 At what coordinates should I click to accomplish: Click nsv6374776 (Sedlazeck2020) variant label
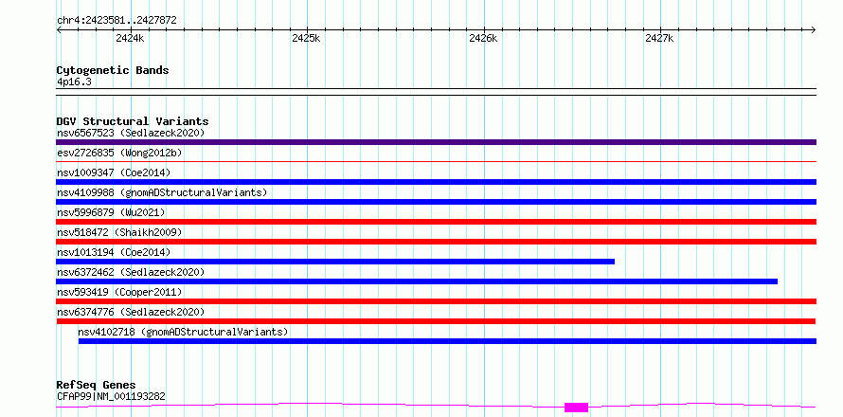click(x=131, y=312)
